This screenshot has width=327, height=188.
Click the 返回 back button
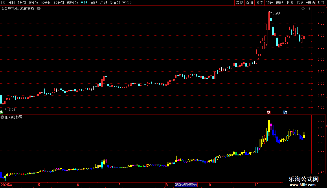click(x=321, y=3)
